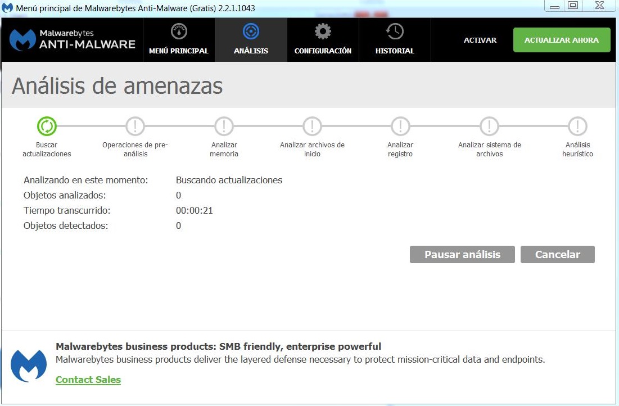Click the "Objetos detectados:" label
619x406 pixels.
click(66, 225)
